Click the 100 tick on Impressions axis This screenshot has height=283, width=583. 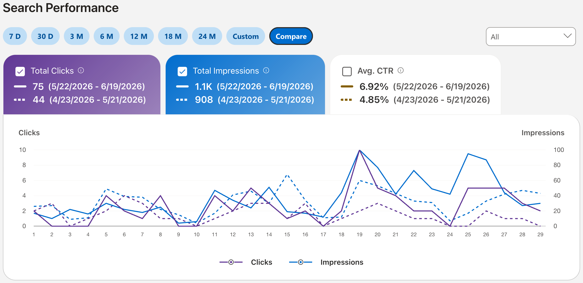click(559, 150)
